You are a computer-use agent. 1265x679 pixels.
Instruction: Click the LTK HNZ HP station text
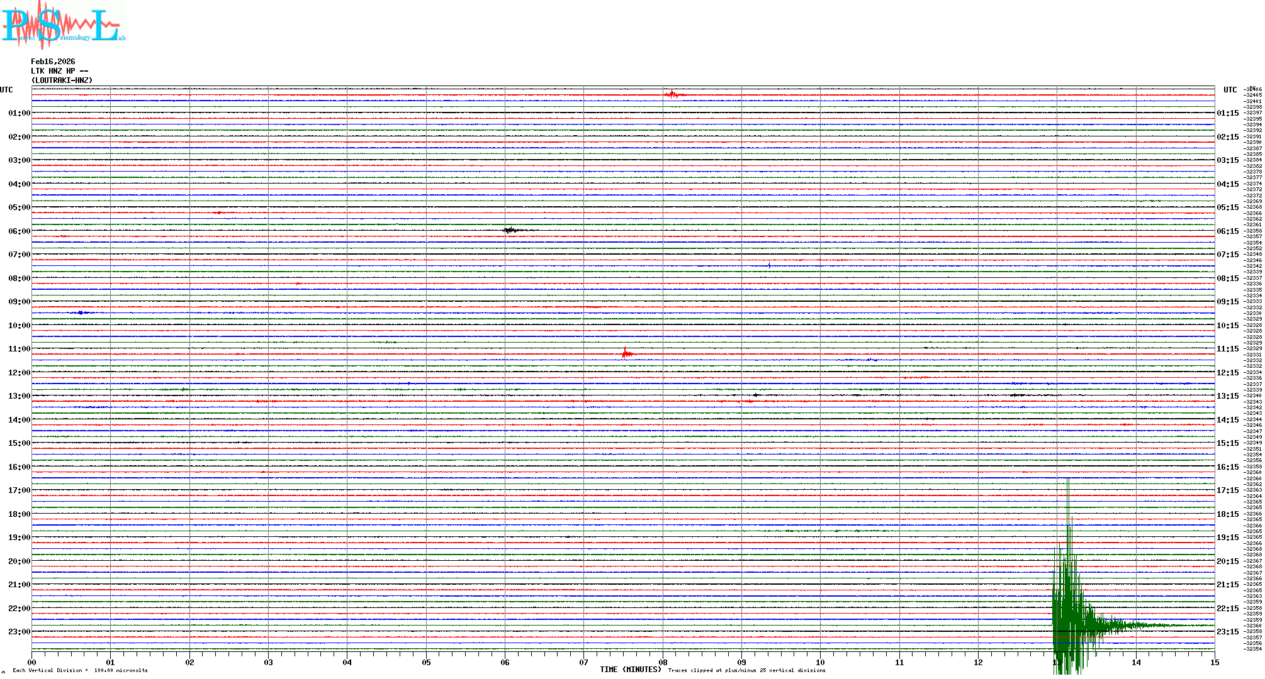(59, 71)
